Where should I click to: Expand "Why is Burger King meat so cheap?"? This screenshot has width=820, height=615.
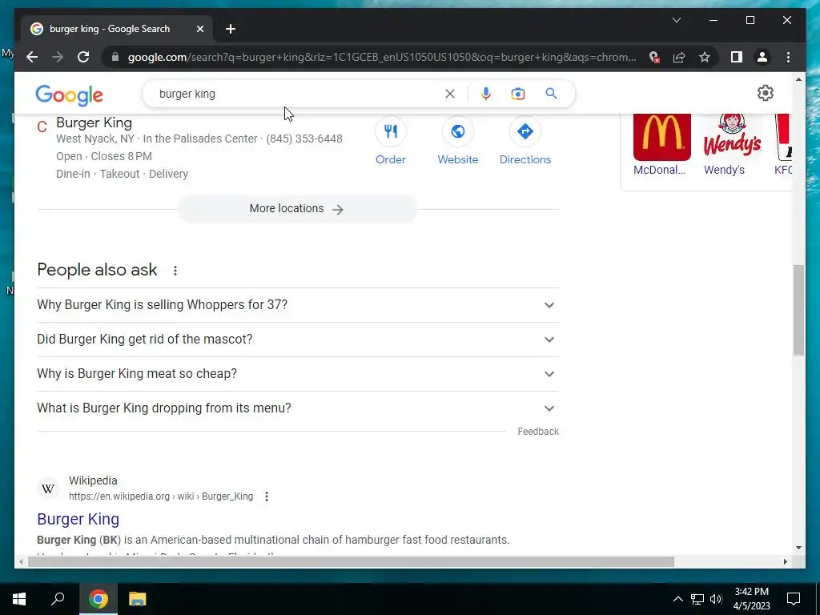[x=298, y=374]
